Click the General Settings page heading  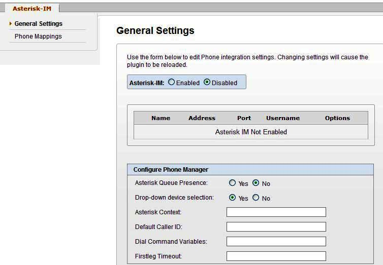(x=155, y=31)
